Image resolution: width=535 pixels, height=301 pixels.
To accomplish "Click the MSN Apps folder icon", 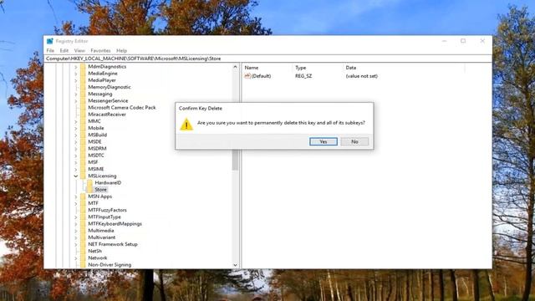I will (x=83, y=196).
